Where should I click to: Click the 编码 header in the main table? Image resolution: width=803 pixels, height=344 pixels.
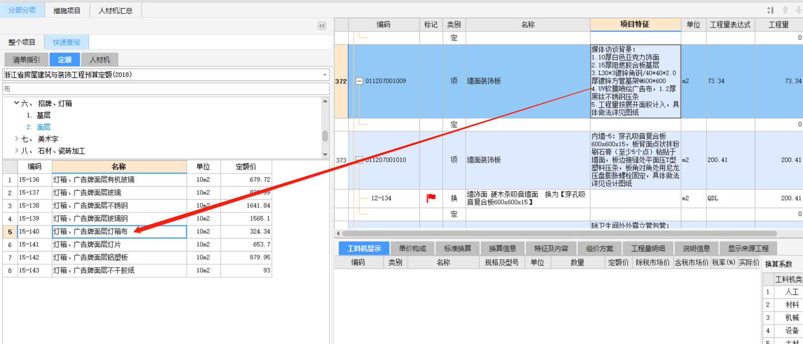click(x=384, y=25)
